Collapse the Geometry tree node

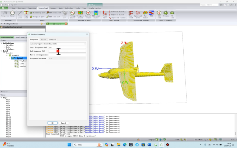4,53
